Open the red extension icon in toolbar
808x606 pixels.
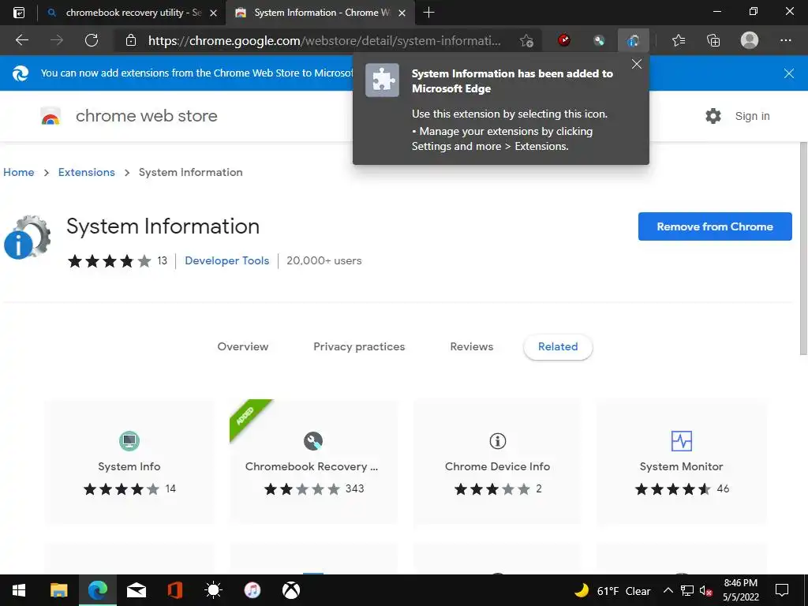pyautogui.click(x=564, y=39)
